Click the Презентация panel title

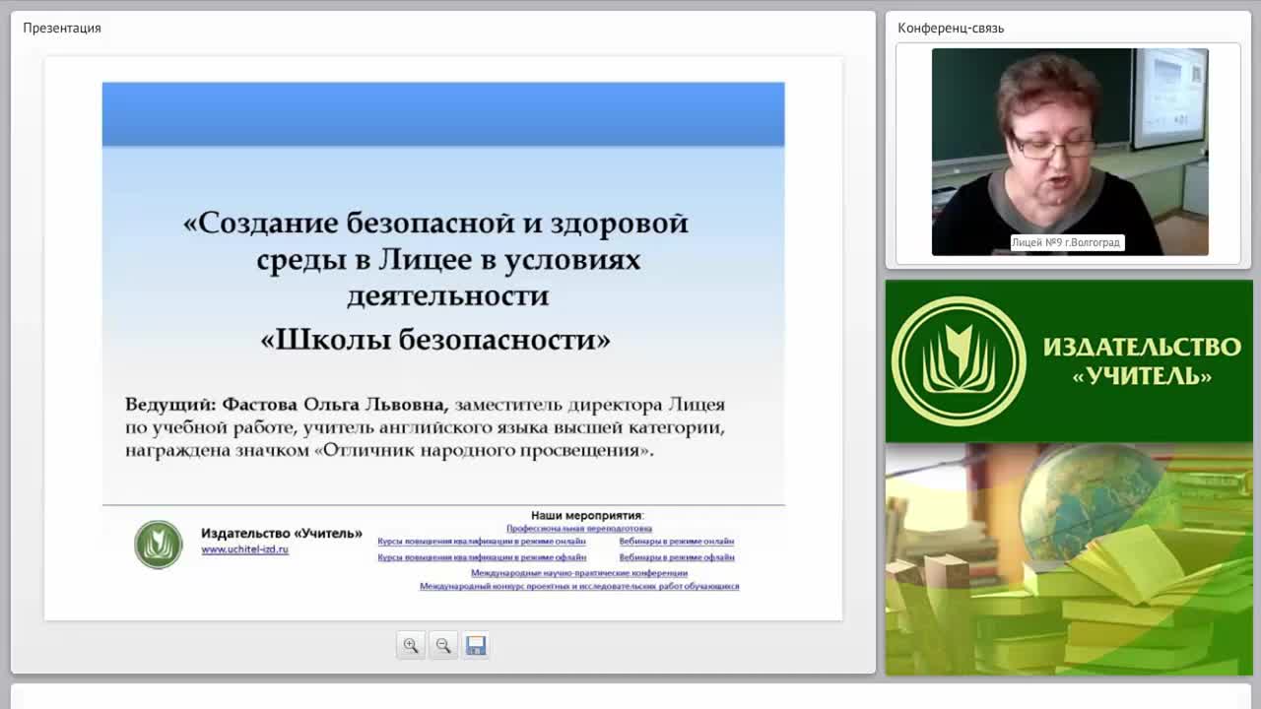point(62,28)
